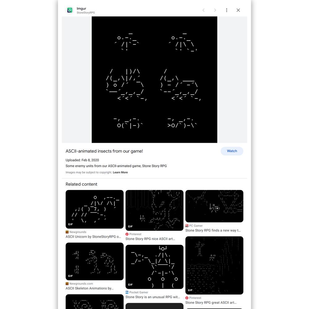The height and width of the screenshot is (309, 309).
Task: Open 'ASCII Unicorn by StoneStoryRPG' link
Action: [x=93, y=237]
